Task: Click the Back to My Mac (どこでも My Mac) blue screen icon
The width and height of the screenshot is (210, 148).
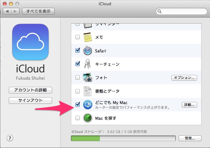Action: point(88,104)
